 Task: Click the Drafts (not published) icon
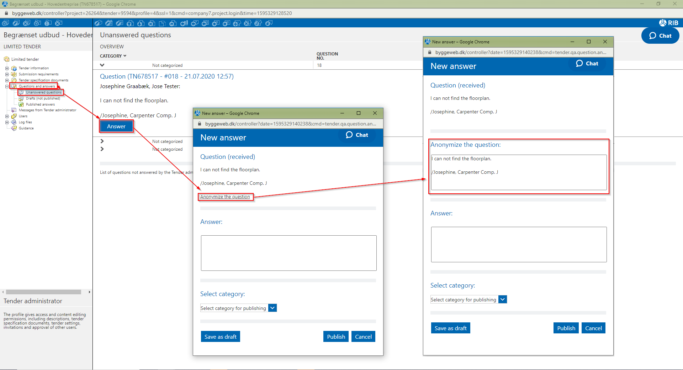21,98
